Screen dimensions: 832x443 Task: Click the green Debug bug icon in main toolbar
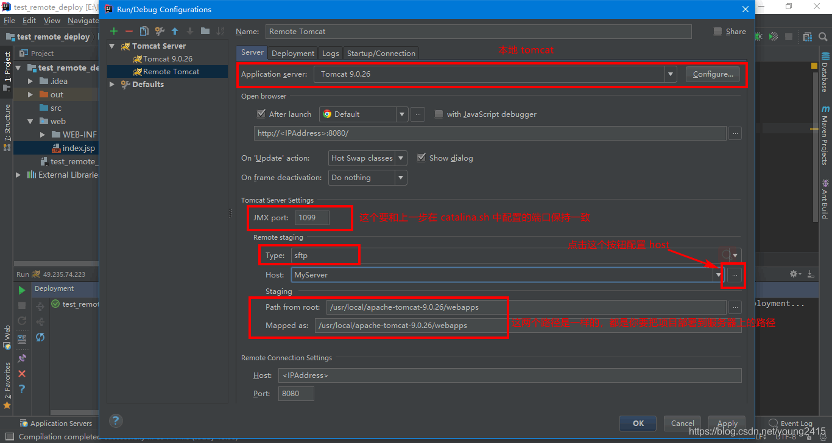pos(759,37)
